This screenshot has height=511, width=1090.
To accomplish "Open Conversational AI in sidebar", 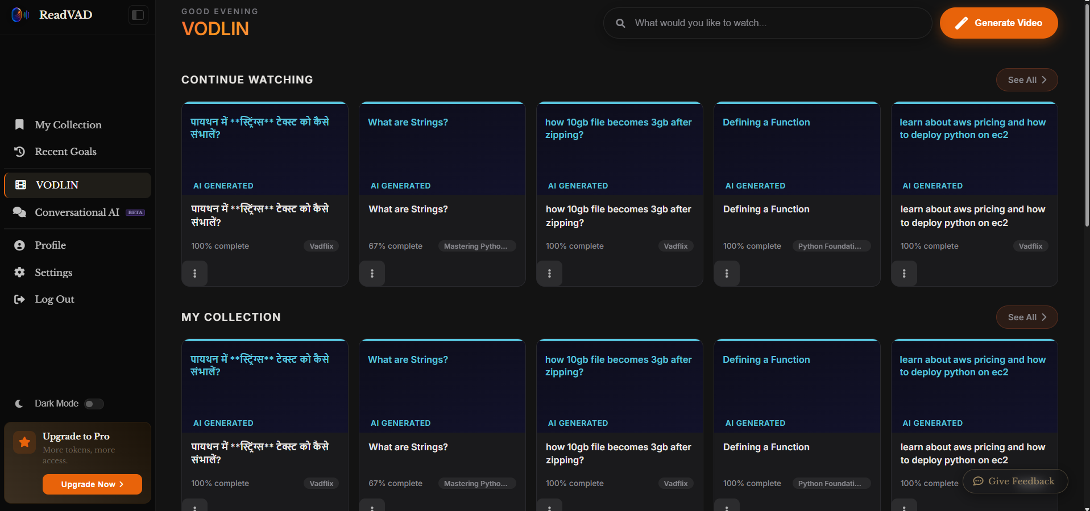I will [77, 212].
